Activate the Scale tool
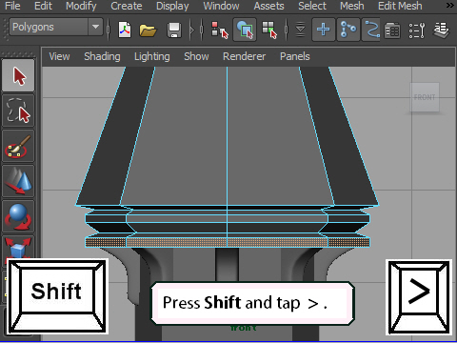This screenshot has height=343, width=457. point(18,248)
